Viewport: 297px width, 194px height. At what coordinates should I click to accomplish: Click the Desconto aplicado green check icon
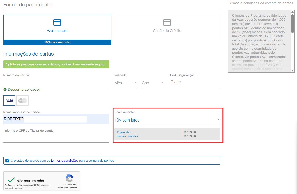tap(5, 90)
